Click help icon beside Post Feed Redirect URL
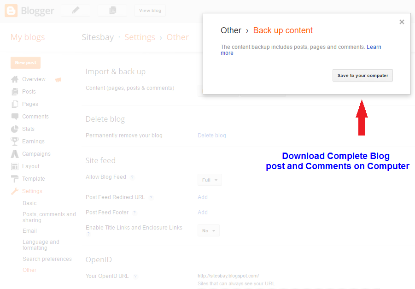 (151, 198)
